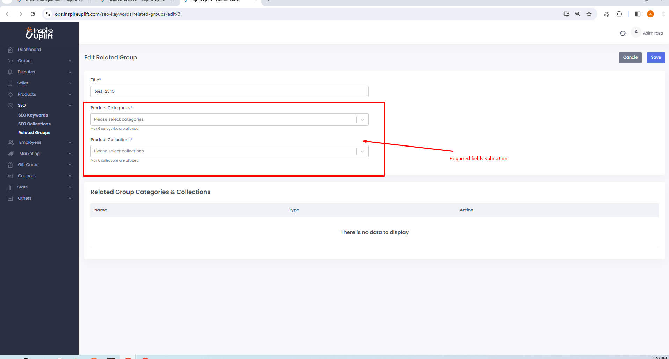
Task: Click the Stats bar chart icon
Action: [10, 187]
